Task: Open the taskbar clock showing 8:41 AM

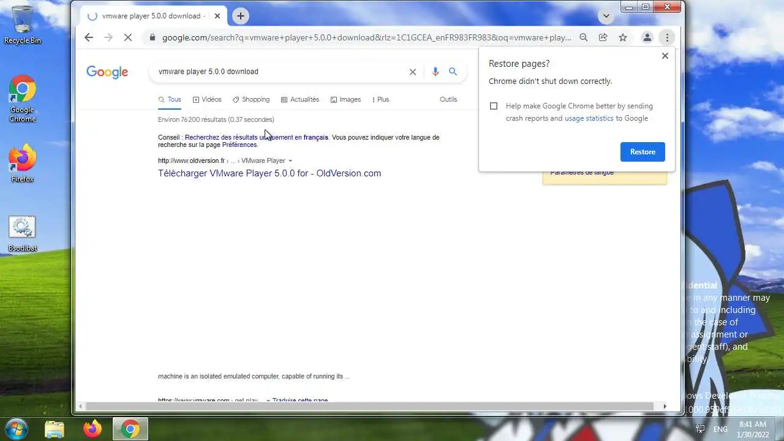Action: click(753, 429)
